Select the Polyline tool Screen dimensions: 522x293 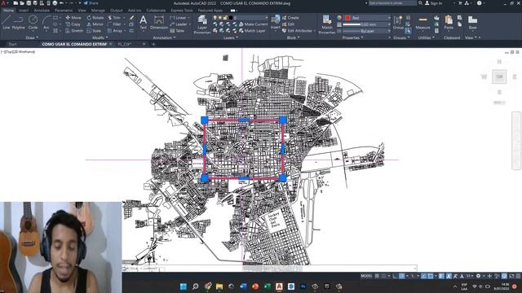click(x=18, y=22)
